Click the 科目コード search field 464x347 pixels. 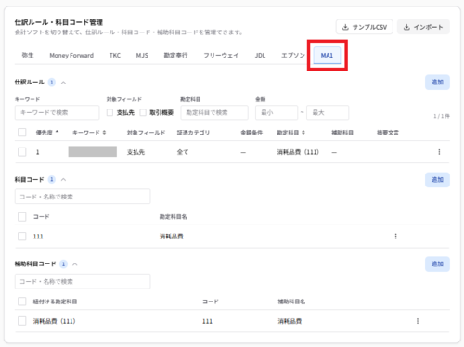(83, 197)
